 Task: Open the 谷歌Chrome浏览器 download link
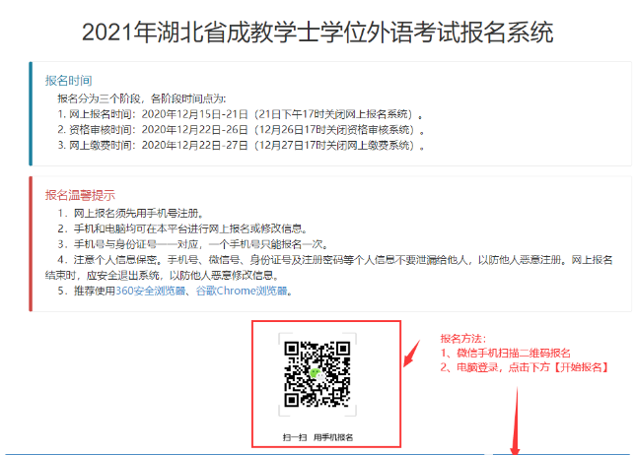click(242, 291)
